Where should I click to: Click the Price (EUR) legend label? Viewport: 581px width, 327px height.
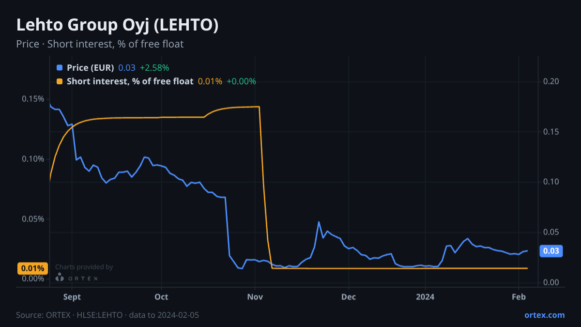coord(90,68)
